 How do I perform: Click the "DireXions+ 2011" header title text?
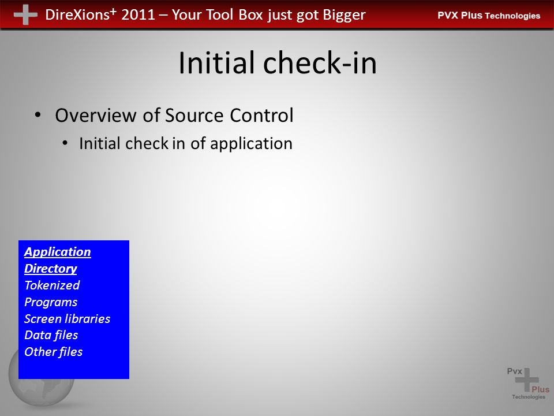pos(100,14)
